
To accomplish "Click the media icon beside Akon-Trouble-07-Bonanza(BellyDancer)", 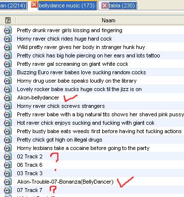I will (x=7, y=182).
